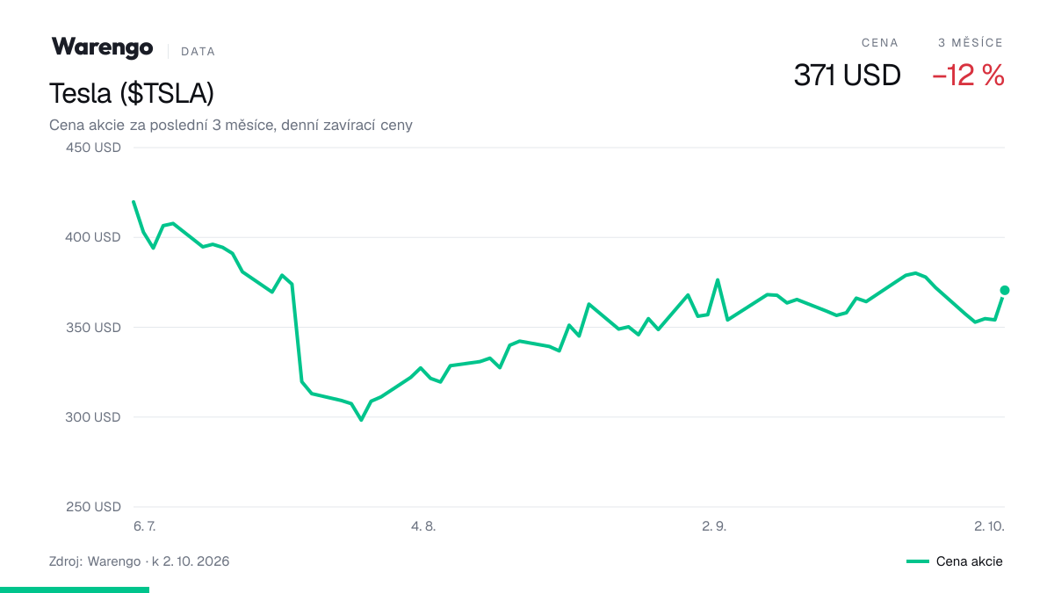Click the 350 USD axis label
Viewport: 1054px width, 593px height.
point(94,328)
